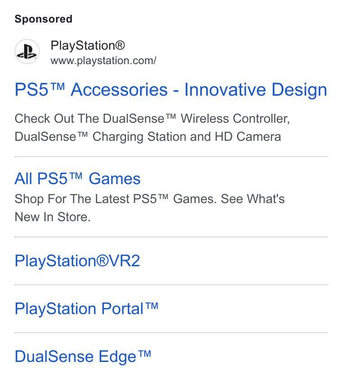Click the word Accessories in the headline
The height and width of the screenshot is (380, 343).
pos(119,90)
